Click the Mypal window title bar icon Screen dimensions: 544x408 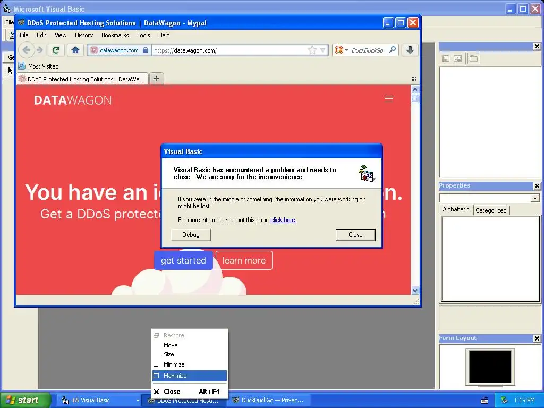(x=21, y=22)
